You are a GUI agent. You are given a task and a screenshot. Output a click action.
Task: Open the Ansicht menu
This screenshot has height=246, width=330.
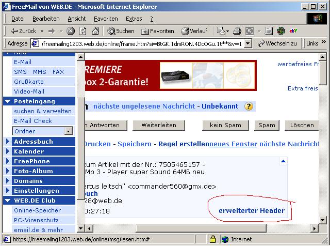pos(77,19)
